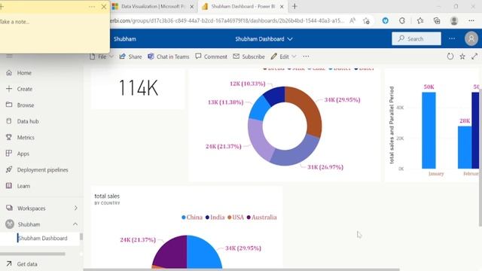Click Get data arrow icon
Viewport: 482px width, 271px height.
[9, 264]
